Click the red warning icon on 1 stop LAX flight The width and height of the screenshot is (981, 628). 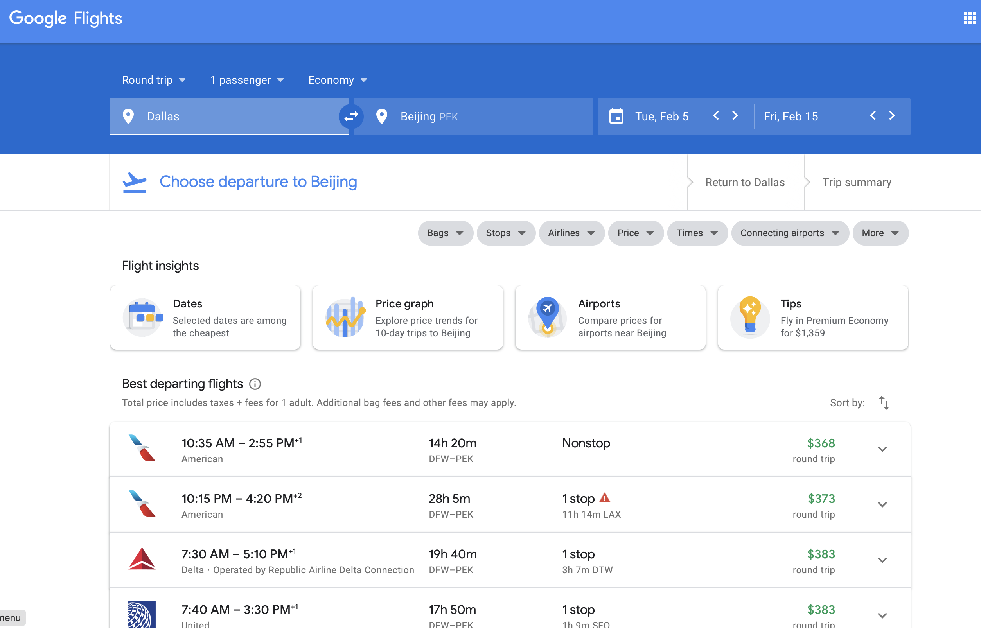[x=605, y=497]
